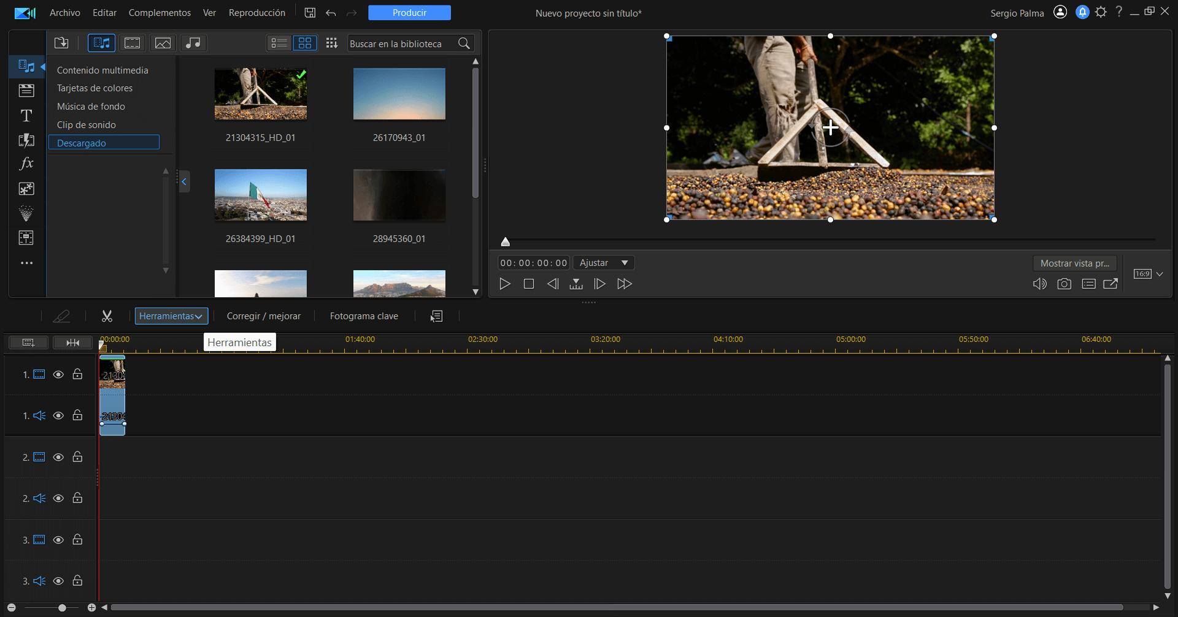Image resolution: width=1178 pixels, height=617 pixels.
Task: Show only images in library
Action: 163,43
